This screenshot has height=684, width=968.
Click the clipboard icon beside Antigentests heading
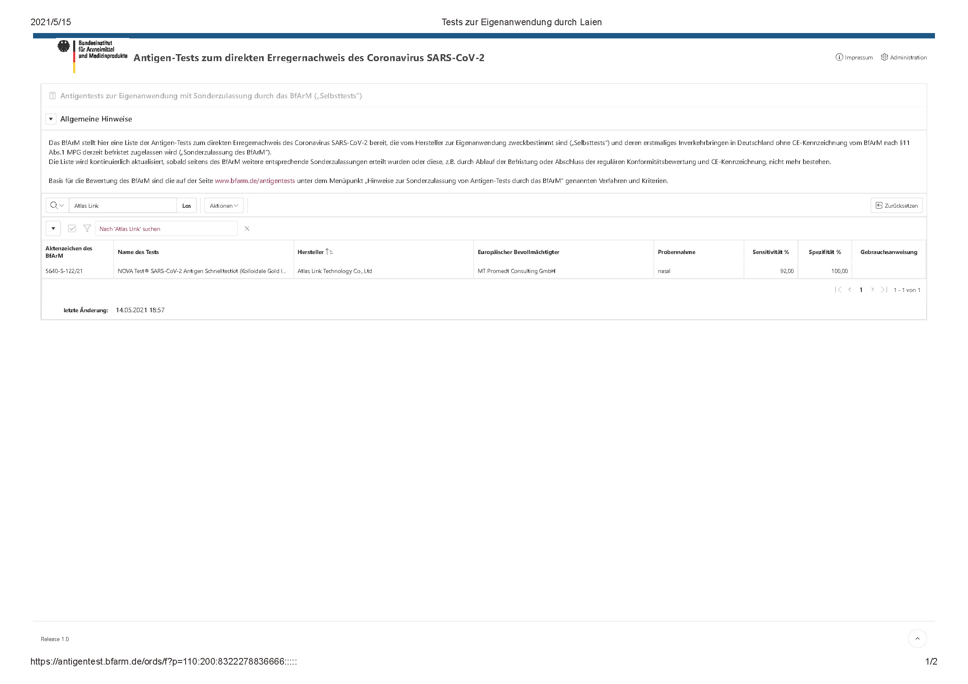pyautogui.click(x=52, y=96)
